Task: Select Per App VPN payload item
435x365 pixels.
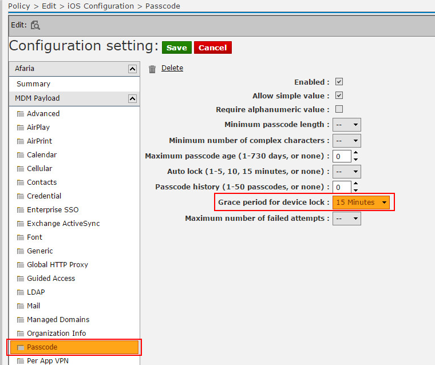Action: [48, 361]
